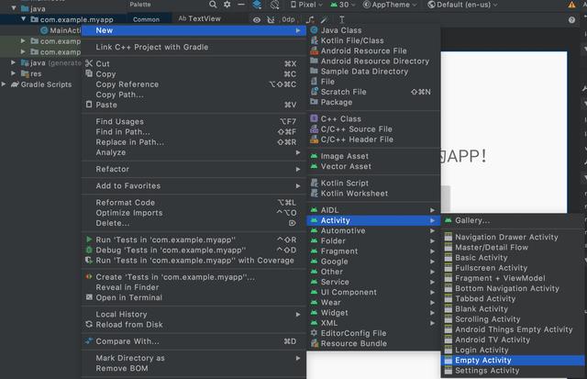
Task: Click Cut in context menu
Action: 194,64
